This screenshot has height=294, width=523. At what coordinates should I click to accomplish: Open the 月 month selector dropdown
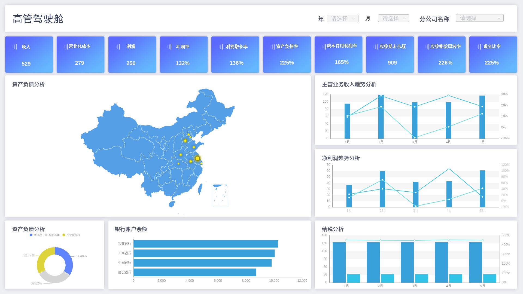(x=393, y=18)
